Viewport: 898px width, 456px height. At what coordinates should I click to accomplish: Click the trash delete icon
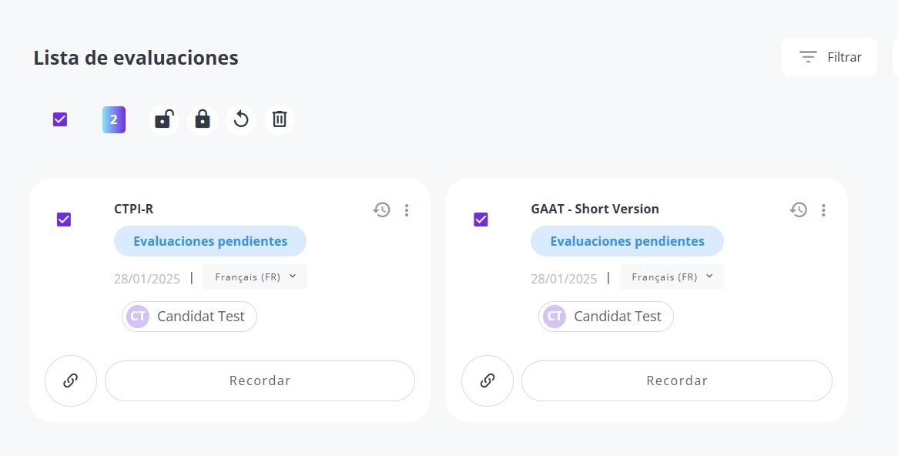click(280, 119)
